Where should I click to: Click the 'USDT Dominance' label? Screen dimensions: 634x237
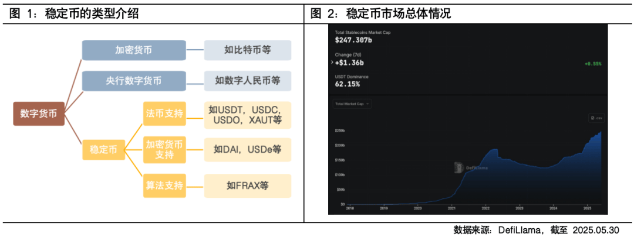352,77
